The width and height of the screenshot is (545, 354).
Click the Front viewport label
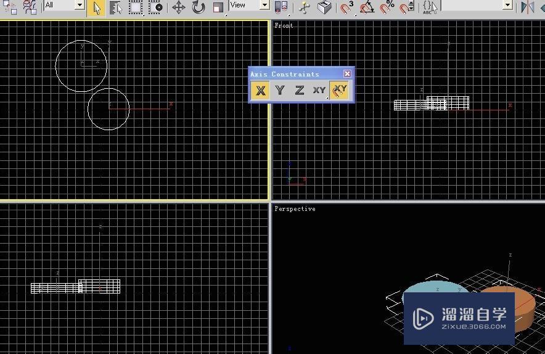click(284, 25)
